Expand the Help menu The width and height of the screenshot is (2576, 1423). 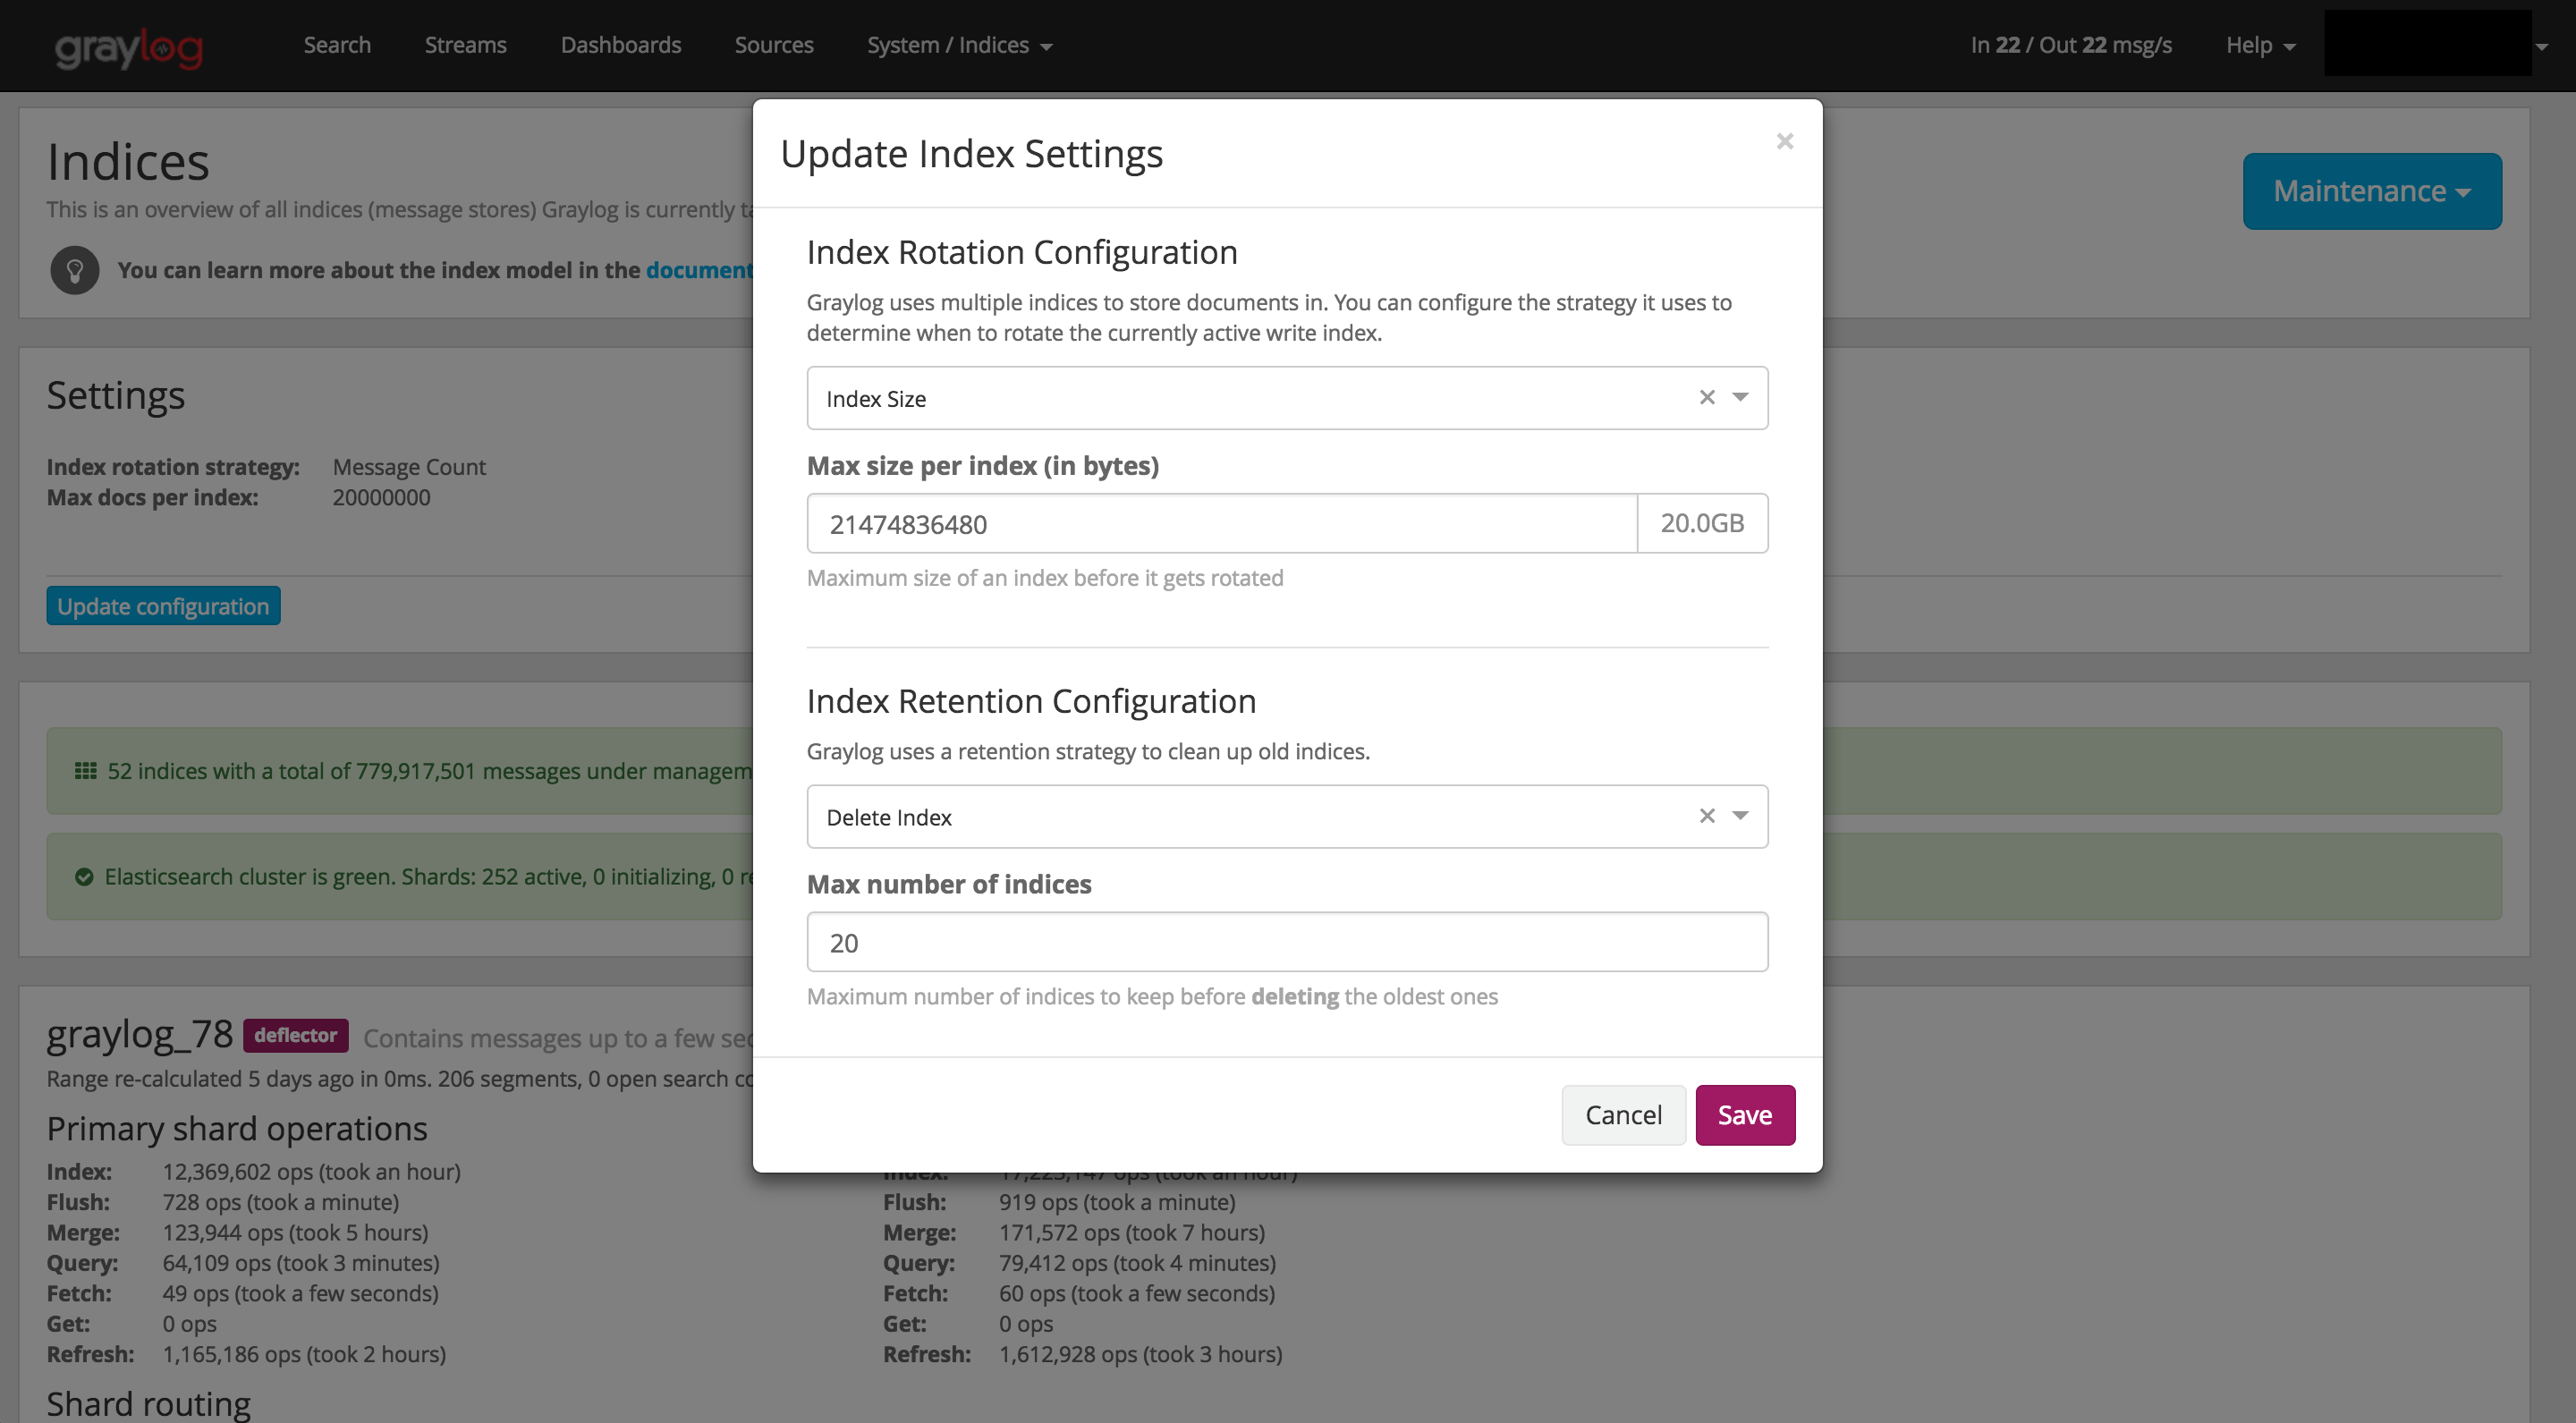click(2259, 45)
